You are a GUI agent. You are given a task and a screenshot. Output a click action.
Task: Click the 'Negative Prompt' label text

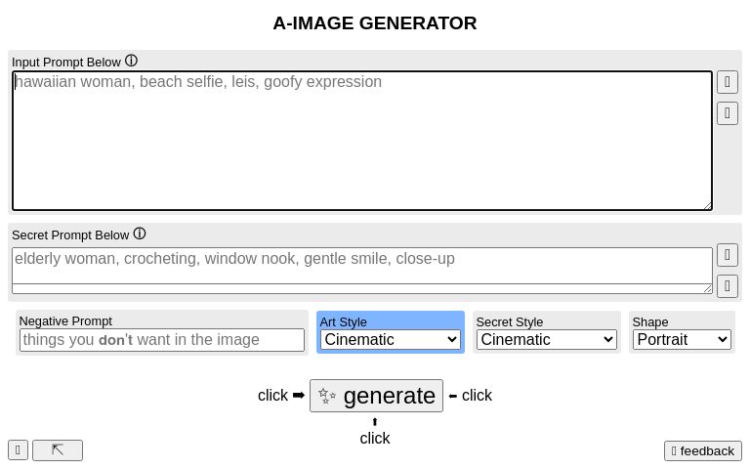click(65, 321)
